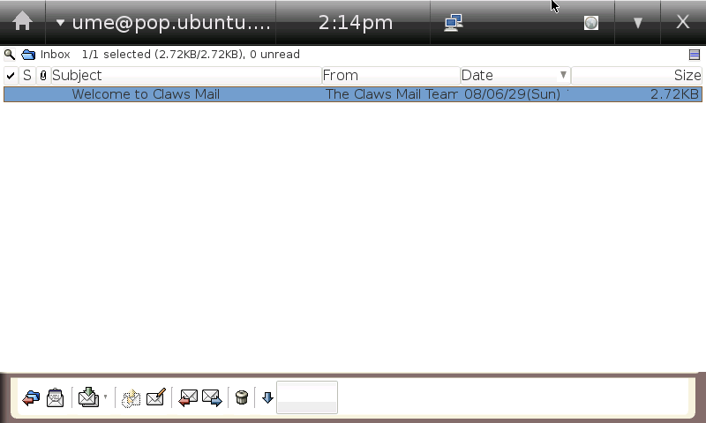Click sender The Claws Mail Team

[392, 94]
